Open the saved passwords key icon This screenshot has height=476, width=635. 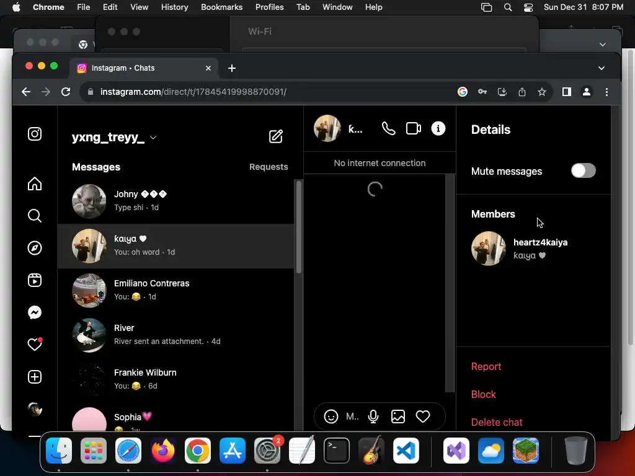[x=482, y=92]
